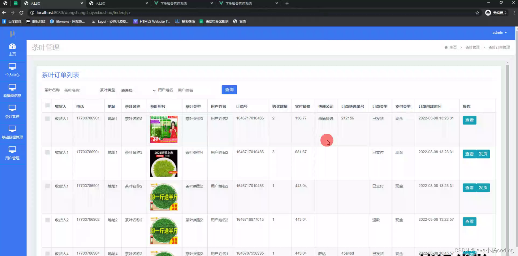Screen dimensions: 518x256
Task: Click the browser address bar
Action: pos(254,13)
